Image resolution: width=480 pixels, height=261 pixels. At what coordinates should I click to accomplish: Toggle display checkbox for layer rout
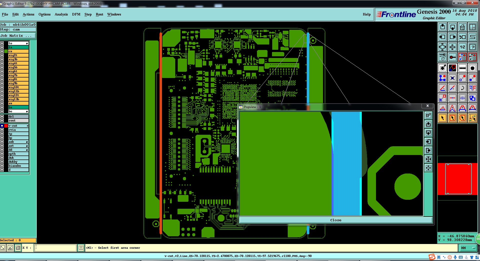pyautogui.click(x=2, y=120)
